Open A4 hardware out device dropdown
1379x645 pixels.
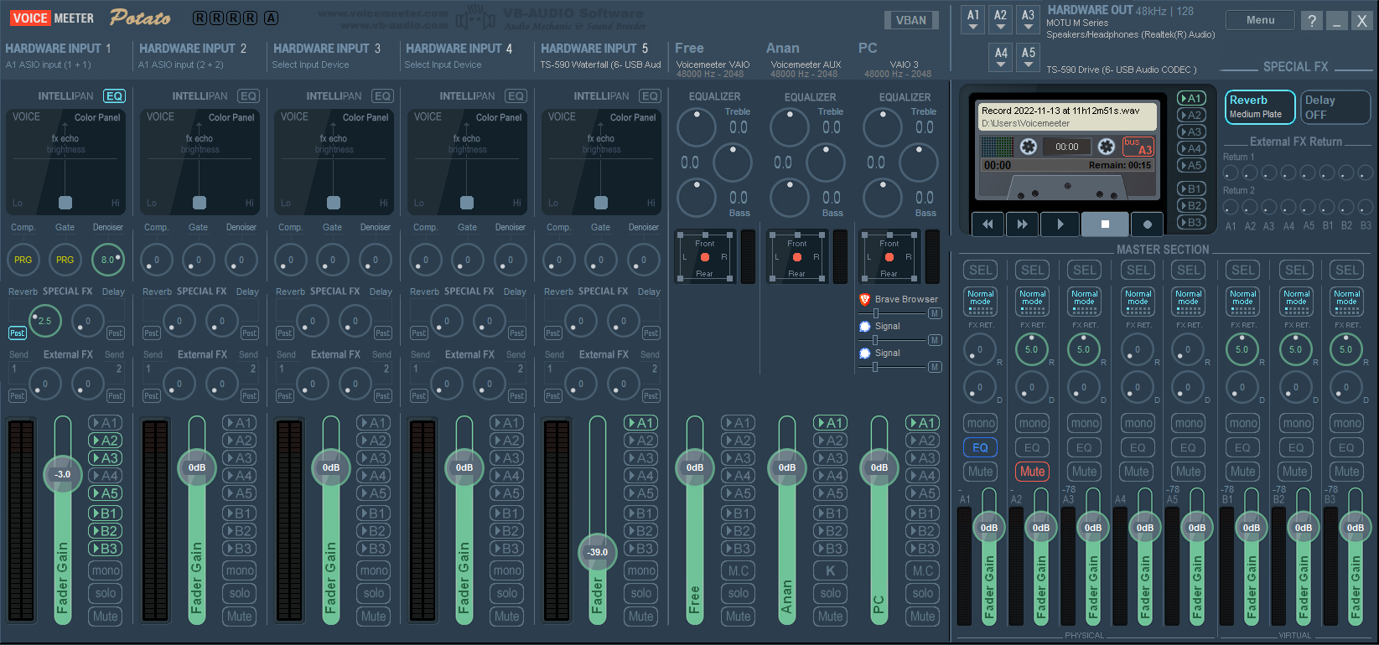click(x=1001, y=58)
